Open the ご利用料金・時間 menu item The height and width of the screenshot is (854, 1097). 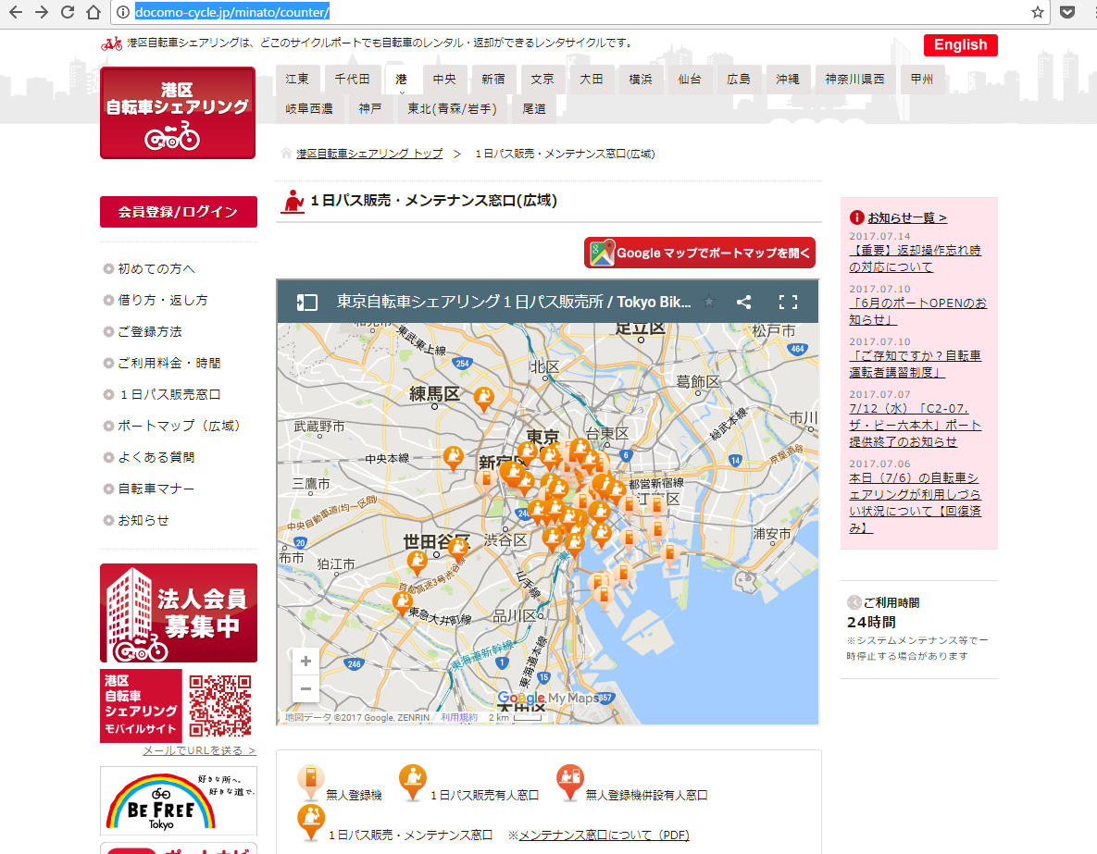(168, 363)
